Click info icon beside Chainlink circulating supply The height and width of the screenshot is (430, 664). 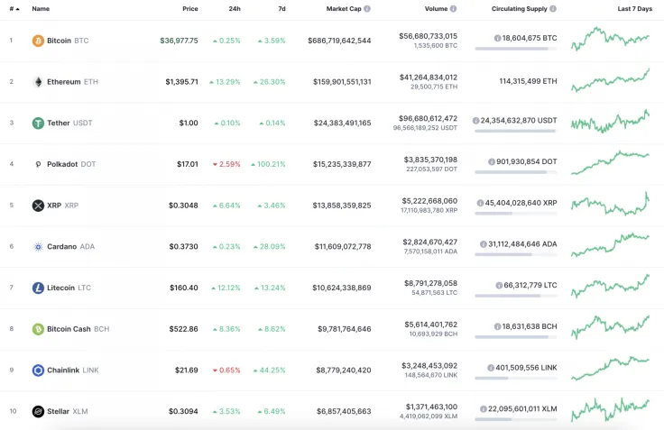coord(491,368)
